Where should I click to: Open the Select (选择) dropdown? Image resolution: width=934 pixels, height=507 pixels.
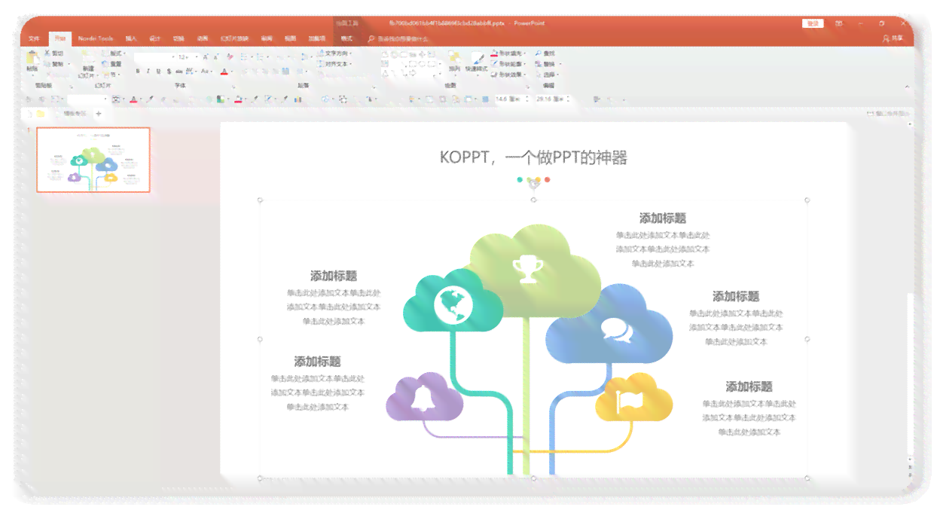click(548, 75)
